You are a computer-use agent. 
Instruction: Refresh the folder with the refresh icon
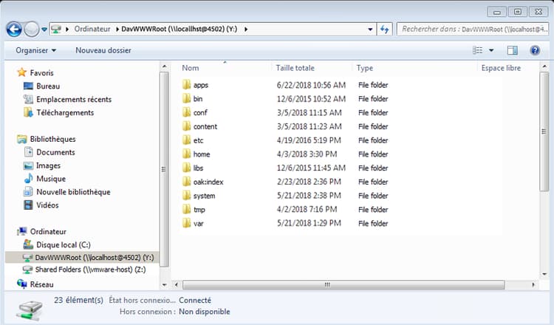[384, 30]
